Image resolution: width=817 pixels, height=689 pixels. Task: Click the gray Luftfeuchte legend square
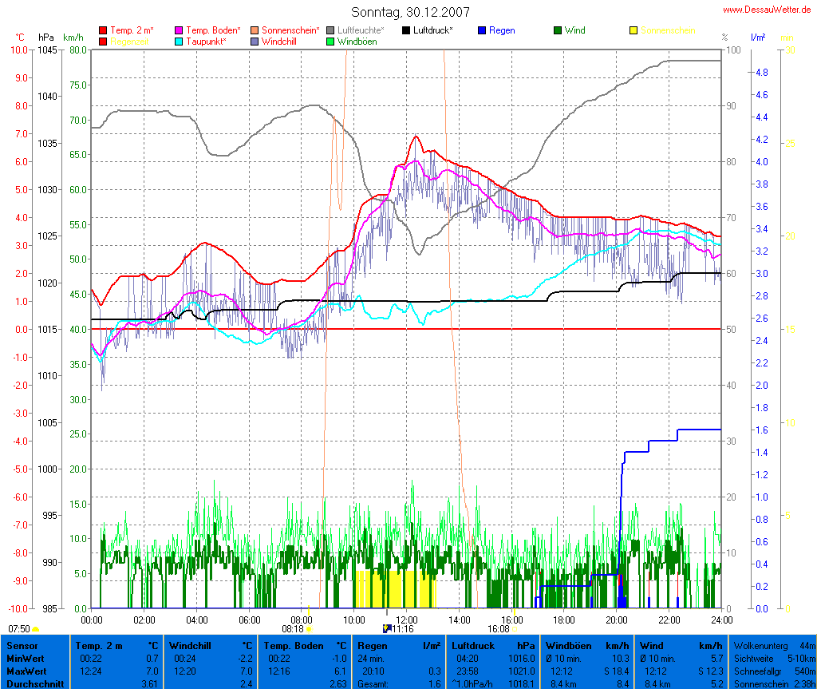330,31
